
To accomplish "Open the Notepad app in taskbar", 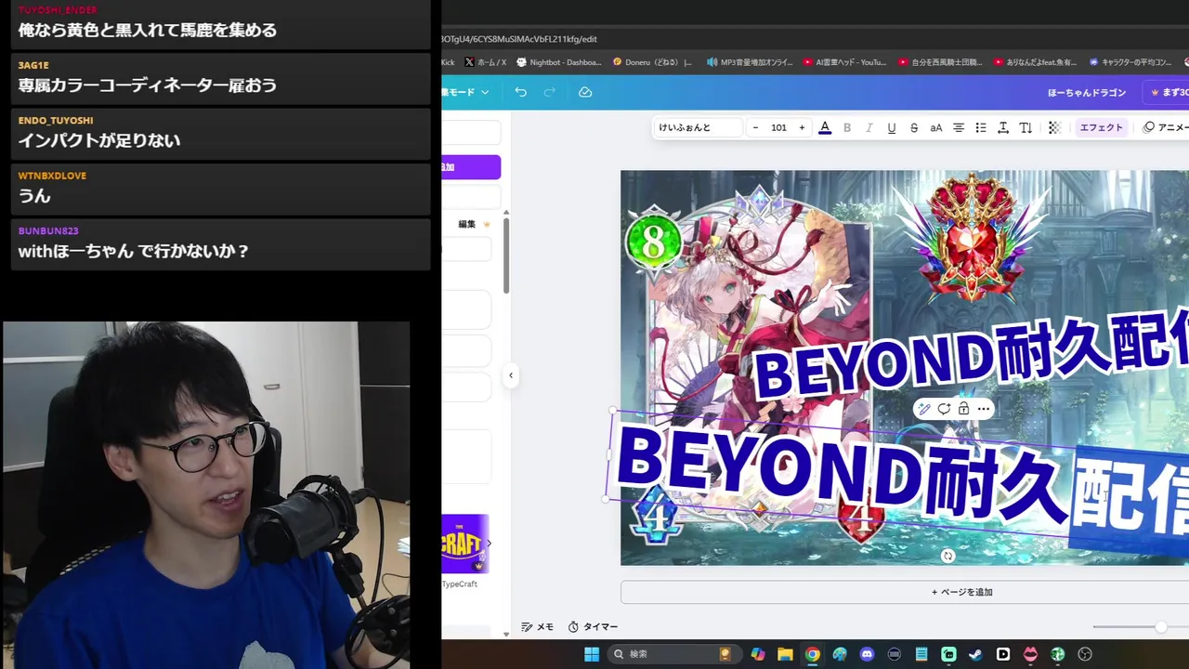I will pos(921,654).
